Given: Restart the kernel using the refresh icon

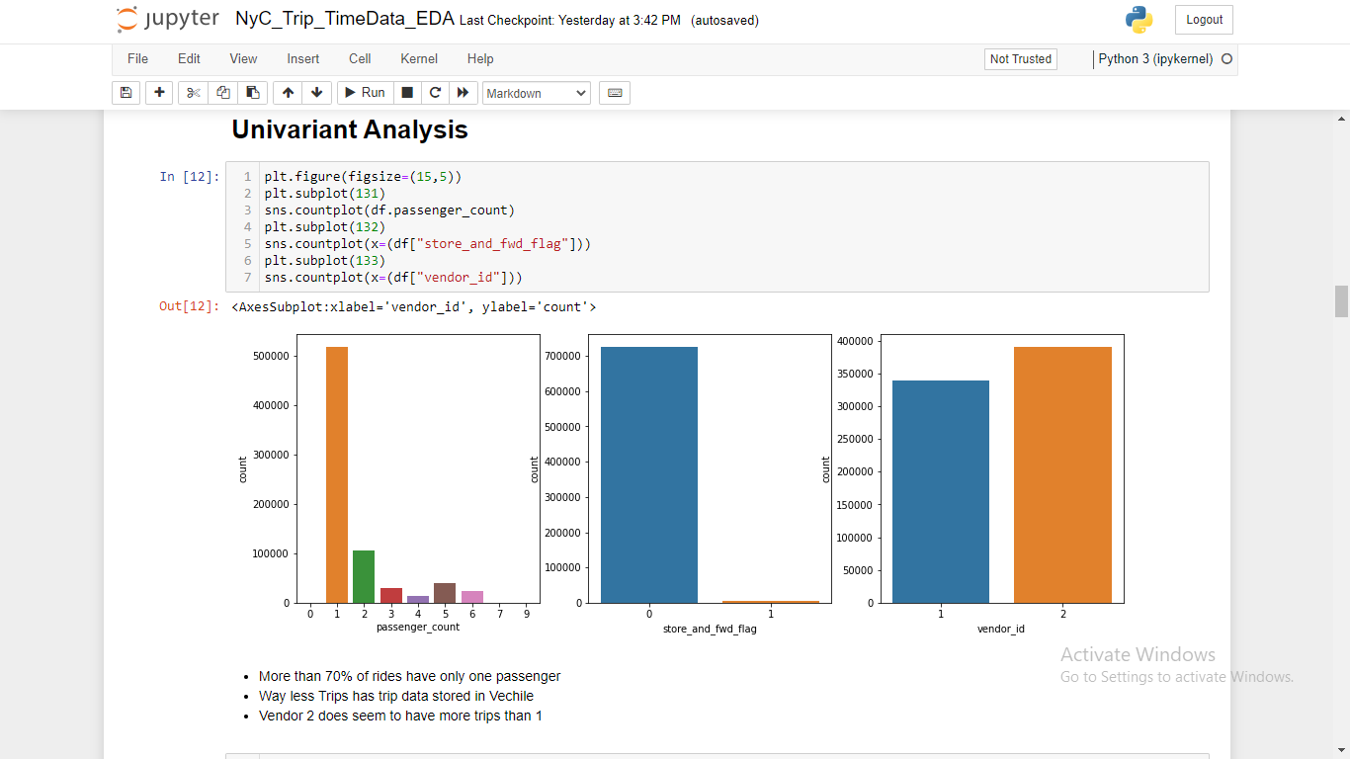Looking at the screenshot, I should pos(435,92).
